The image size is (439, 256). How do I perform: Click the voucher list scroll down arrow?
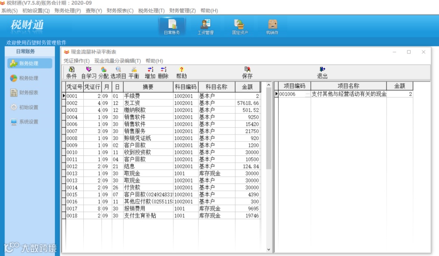269,249
